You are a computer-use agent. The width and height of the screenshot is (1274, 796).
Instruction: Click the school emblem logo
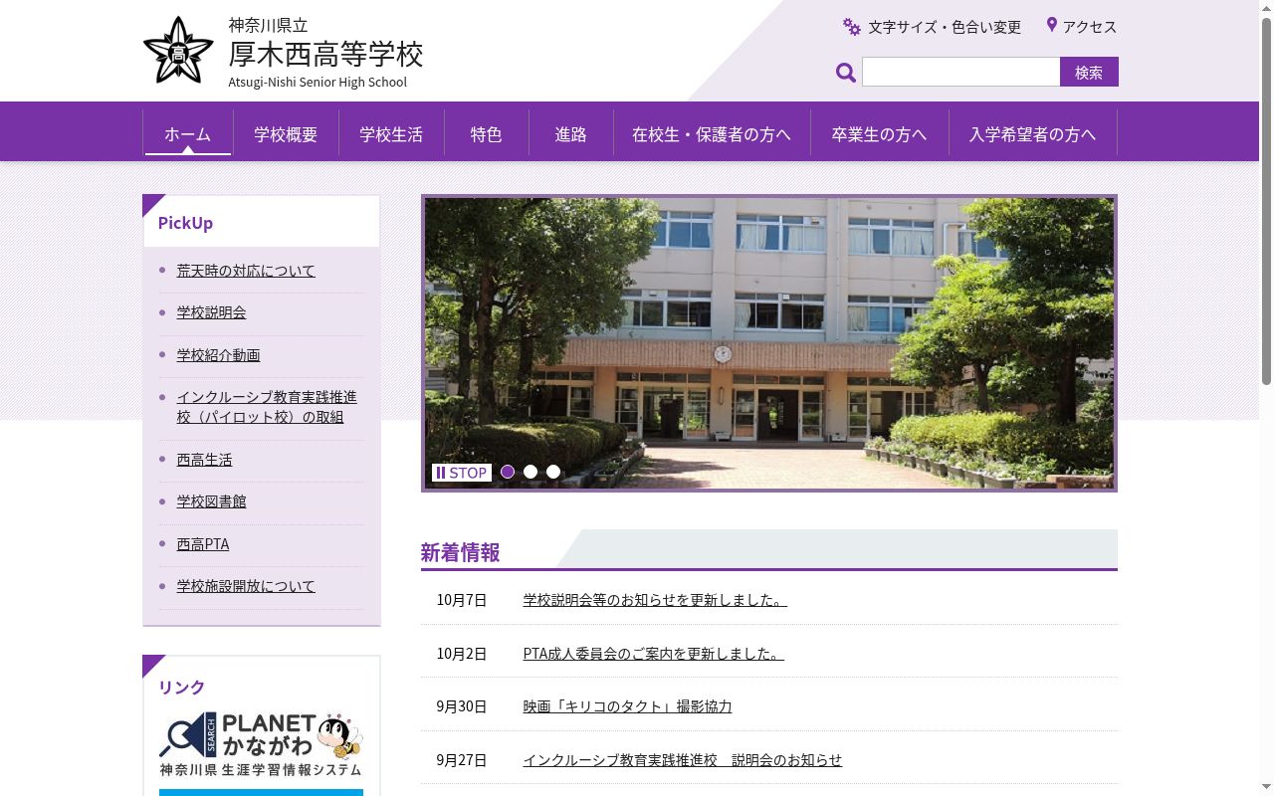[x=178, y=50]
